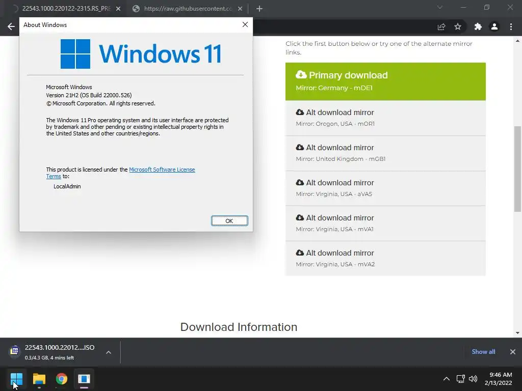Image resolution: width=522 pixels, height=391 pixels.
Task: Open the Chrome tab search dropdown chevron
Action: click(x=440, y=7)
